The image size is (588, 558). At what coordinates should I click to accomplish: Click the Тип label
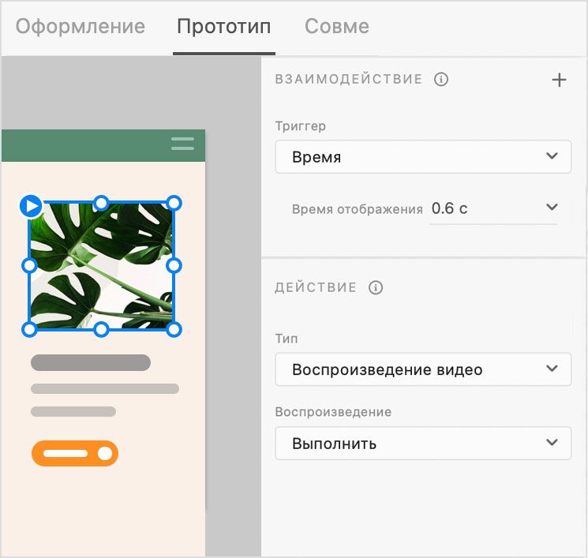coord(287,339)
